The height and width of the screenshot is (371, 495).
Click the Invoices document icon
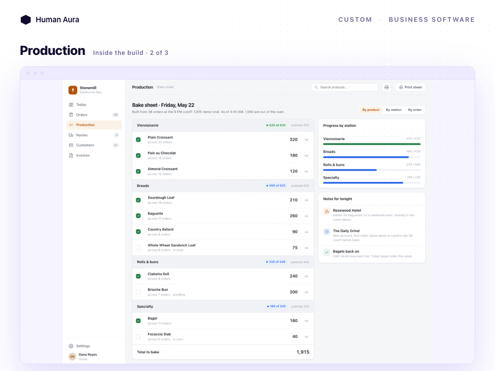tap(71, 155)
